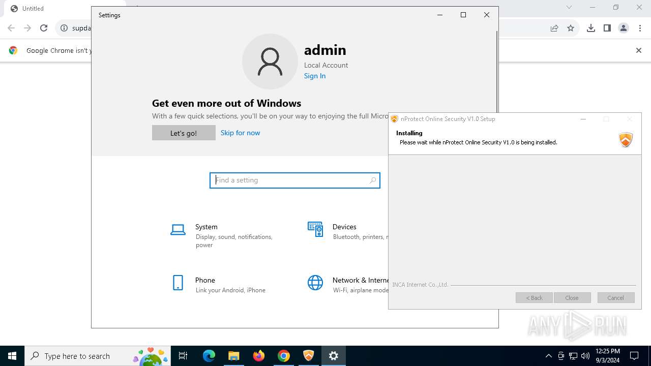Bookmark this tab with the star icon
651x366 pixels.
tap(571, 28)
